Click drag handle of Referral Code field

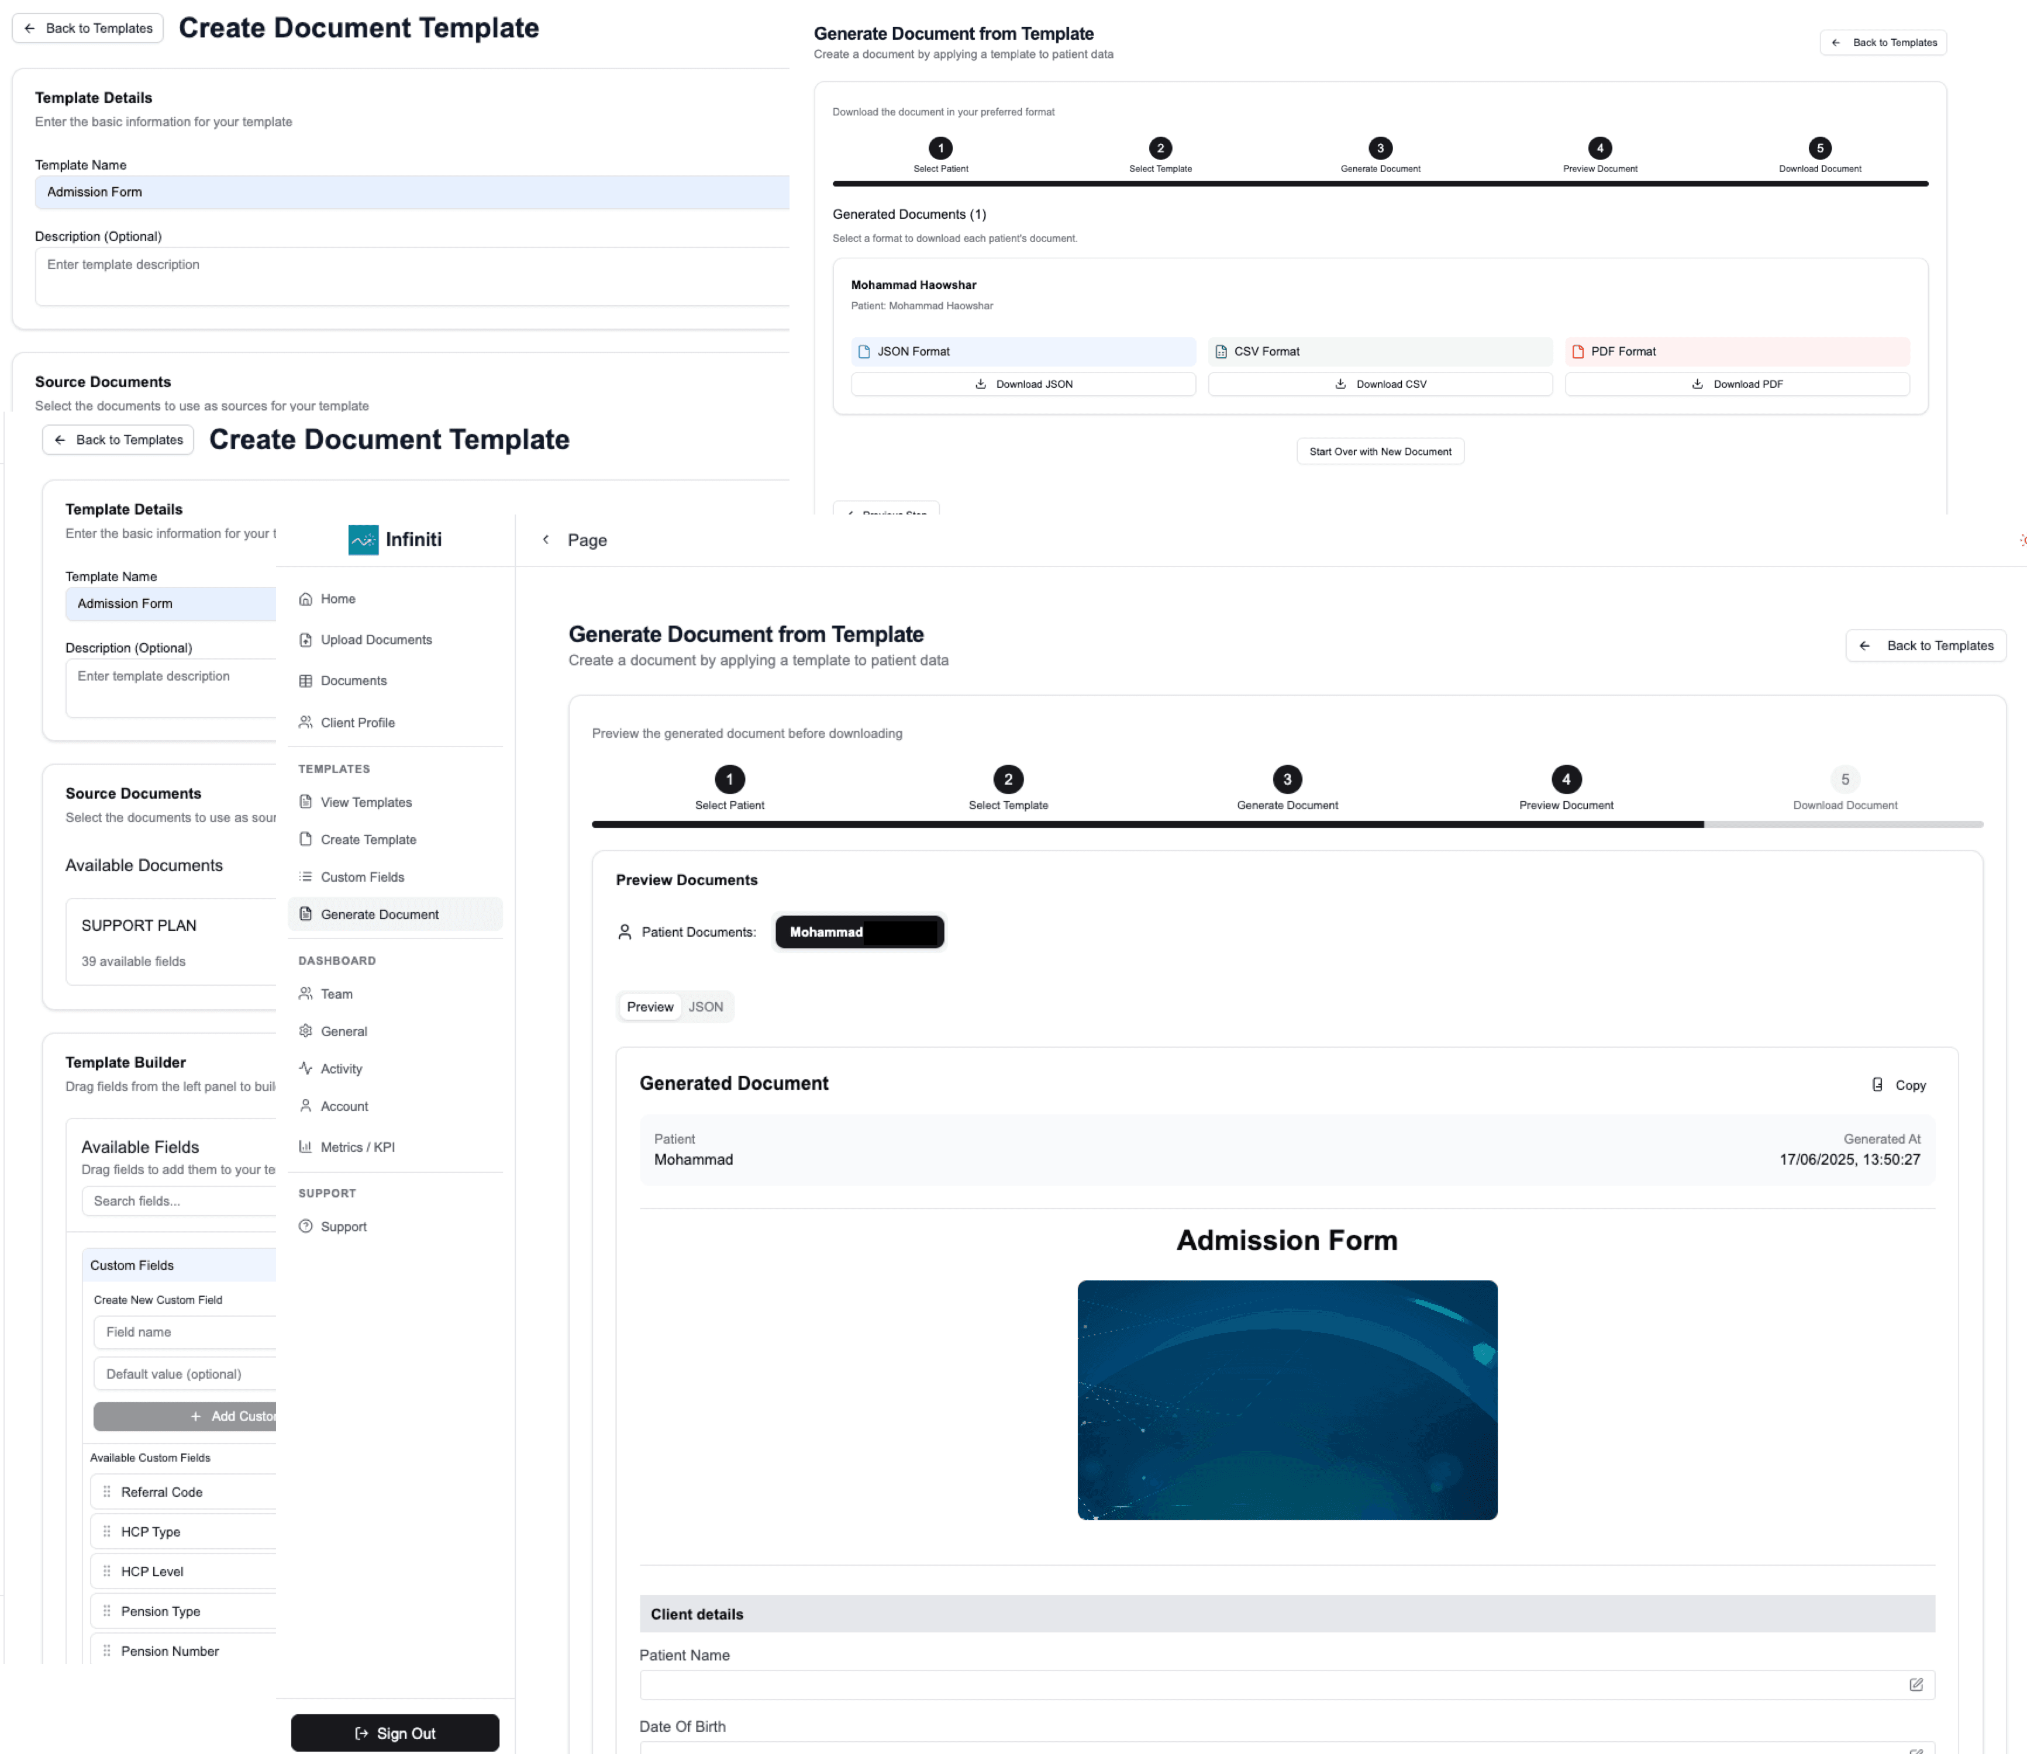click(107, 1491)
